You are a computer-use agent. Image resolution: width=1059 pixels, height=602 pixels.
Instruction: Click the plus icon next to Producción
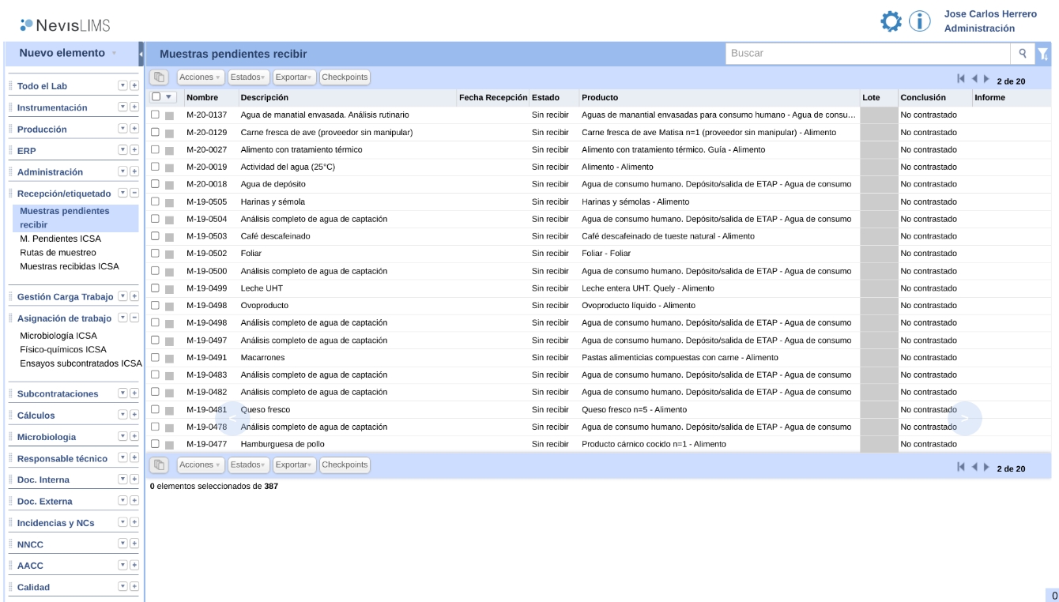134,127
